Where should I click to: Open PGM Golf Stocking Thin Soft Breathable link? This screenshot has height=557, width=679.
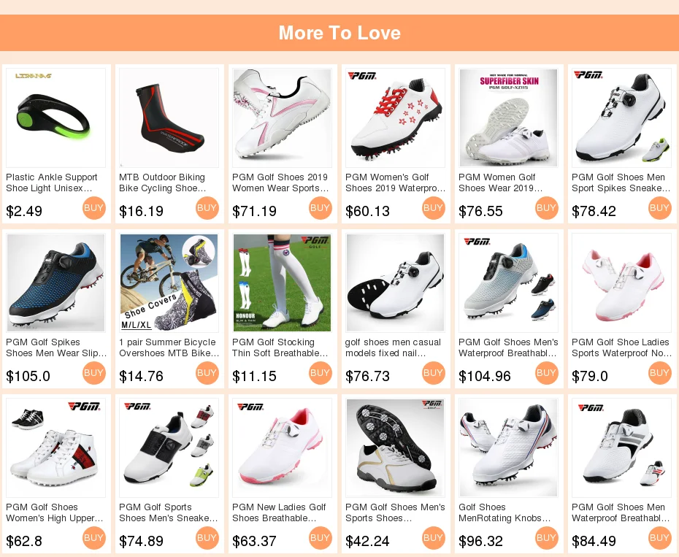pos(280,347)
